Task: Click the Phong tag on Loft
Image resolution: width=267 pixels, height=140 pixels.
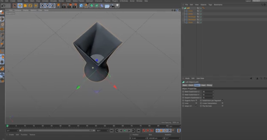Action: (204, 8)
